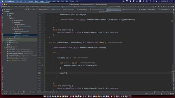
Task: Open the Terminal tool window
Action: [x=25, y=92]
